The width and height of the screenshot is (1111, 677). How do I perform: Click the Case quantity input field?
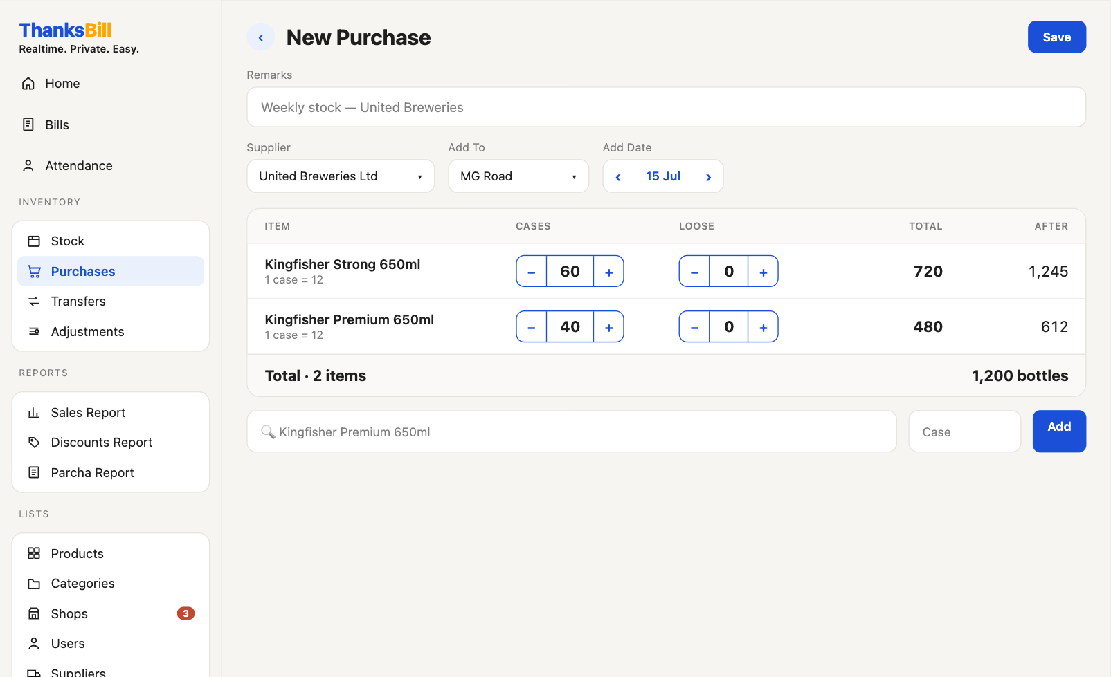[964, 432]
